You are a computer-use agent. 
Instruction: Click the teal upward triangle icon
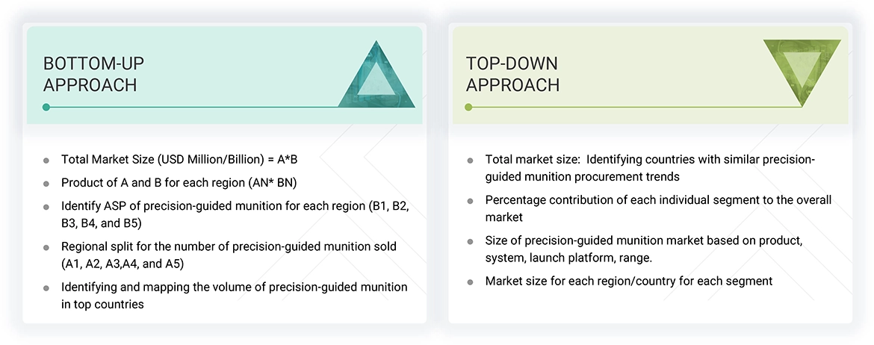[x=376, y=78]
